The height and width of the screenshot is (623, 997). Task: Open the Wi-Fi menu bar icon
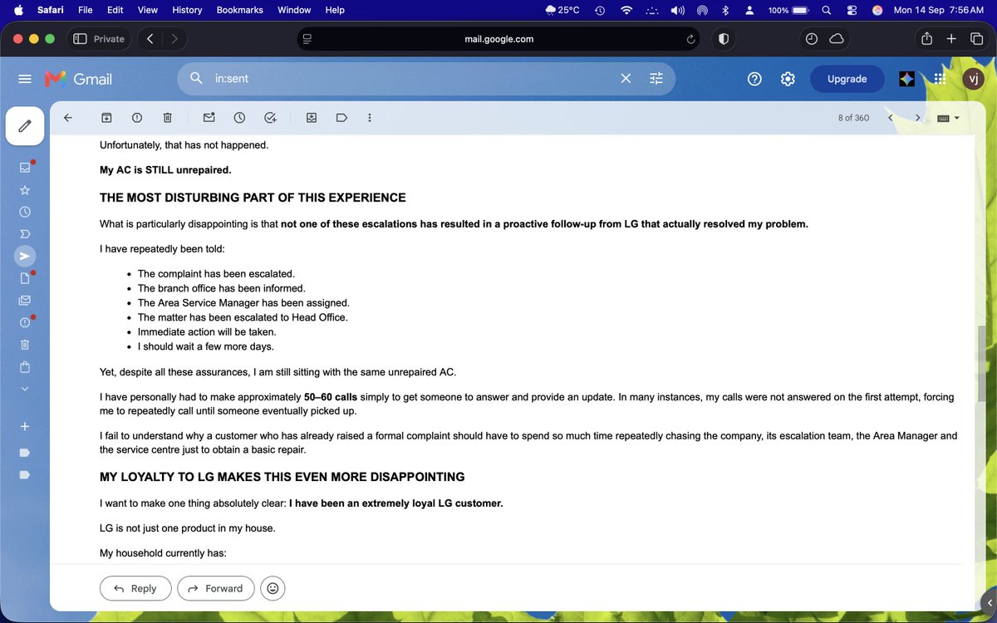(626, 10)
